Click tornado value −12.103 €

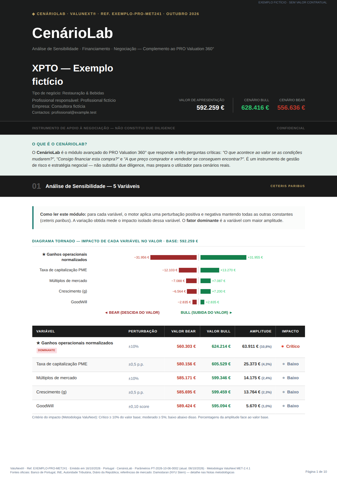170,270
